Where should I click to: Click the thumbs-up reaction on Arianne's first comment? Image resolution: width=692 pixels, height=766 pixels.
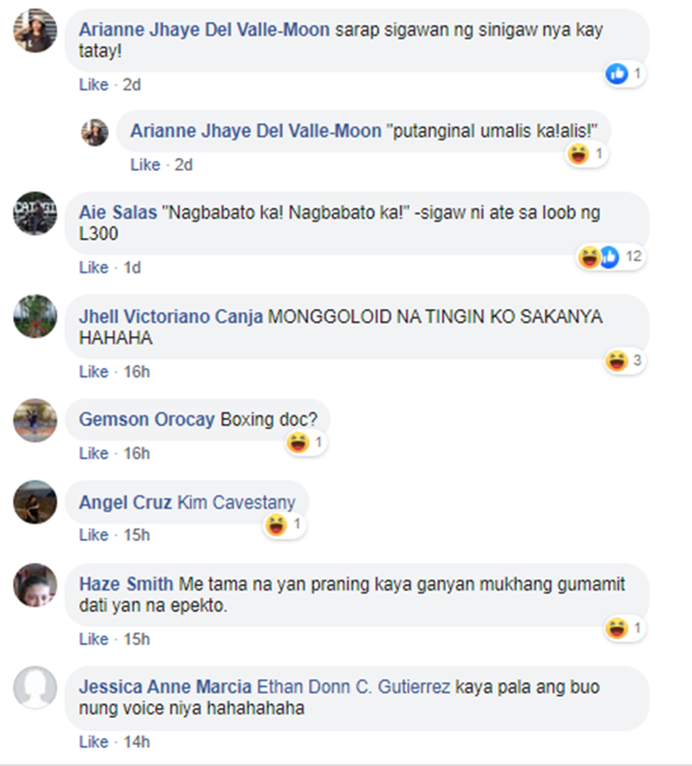[616, 74]
